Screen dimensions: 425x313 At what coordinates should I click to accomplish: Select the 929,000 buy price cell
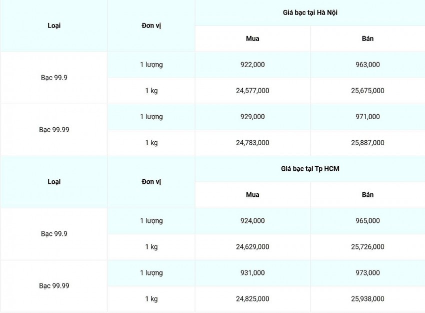[x=252, y=117]
